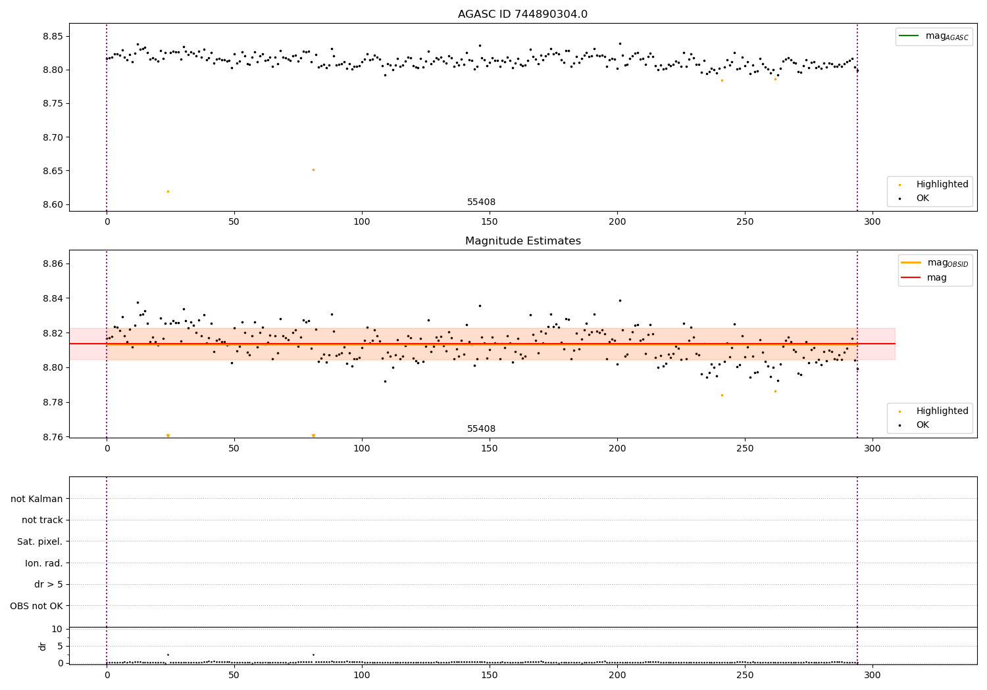Select the Sat. pixel. axis label
Image resolution: width=987 pixels, height=690 pixels.
(x=40, y=541)
